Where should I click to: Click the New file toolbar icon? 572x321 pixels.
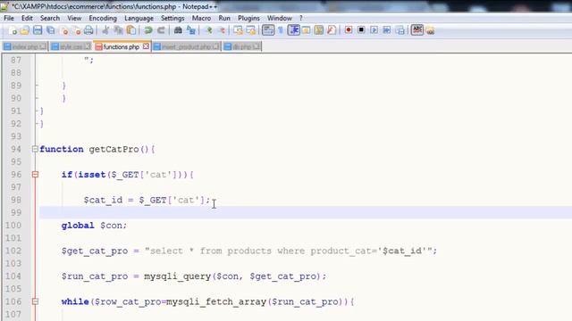click(13, 30)
